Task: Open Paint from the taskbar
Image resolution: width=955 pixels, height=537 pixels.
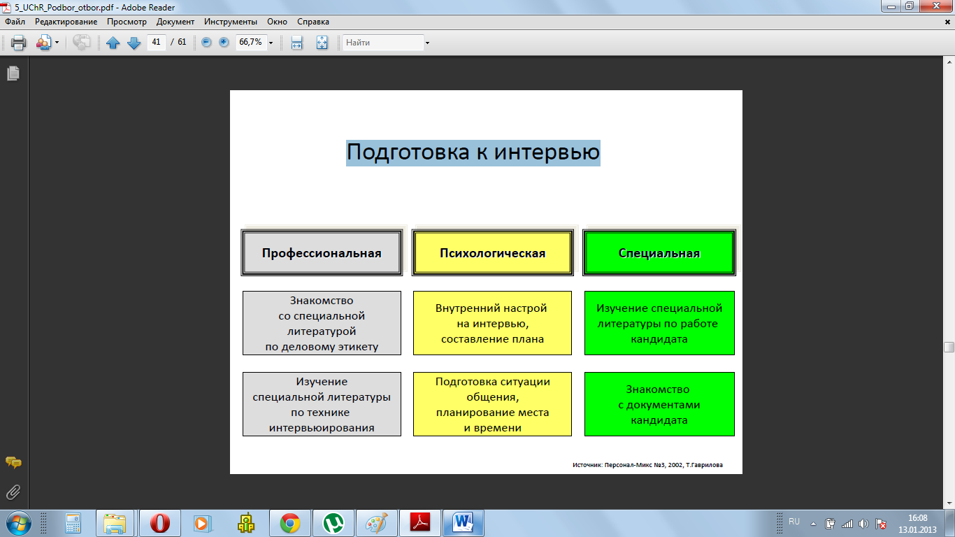Action: [376, 522]
